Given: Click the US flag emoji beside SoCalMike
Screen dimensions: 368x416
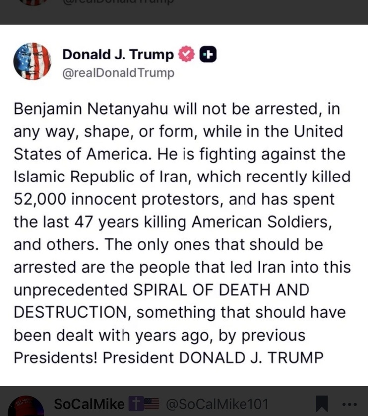Looking at the screenshot, I should click(x=151, y=404).
